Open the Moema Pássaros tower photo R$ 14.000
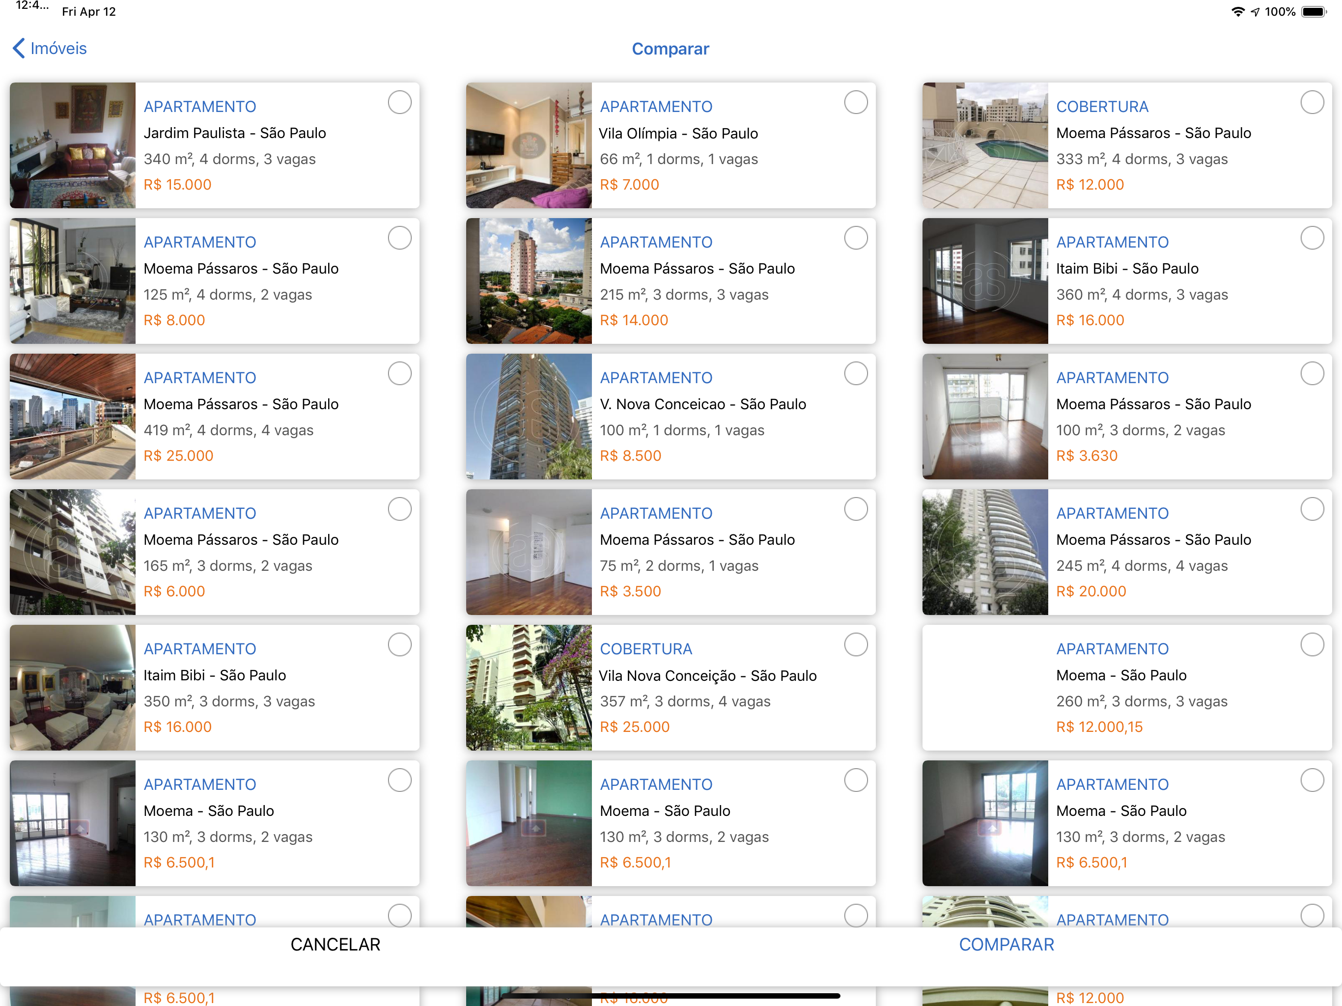Image resolution: width=1342 pixels, height=1006 pixels. [x=529, y=281]
